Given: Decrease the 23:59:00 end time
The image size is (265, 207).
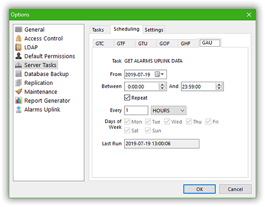Looking at the screenshot, I should 219,88.
